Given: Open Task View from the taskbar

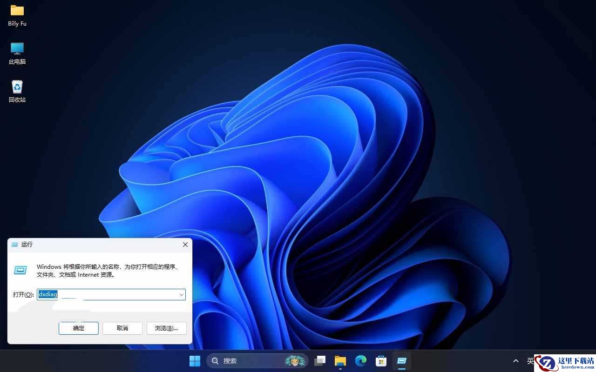Looking at the screenshot, I should click(x=320, y=361).
